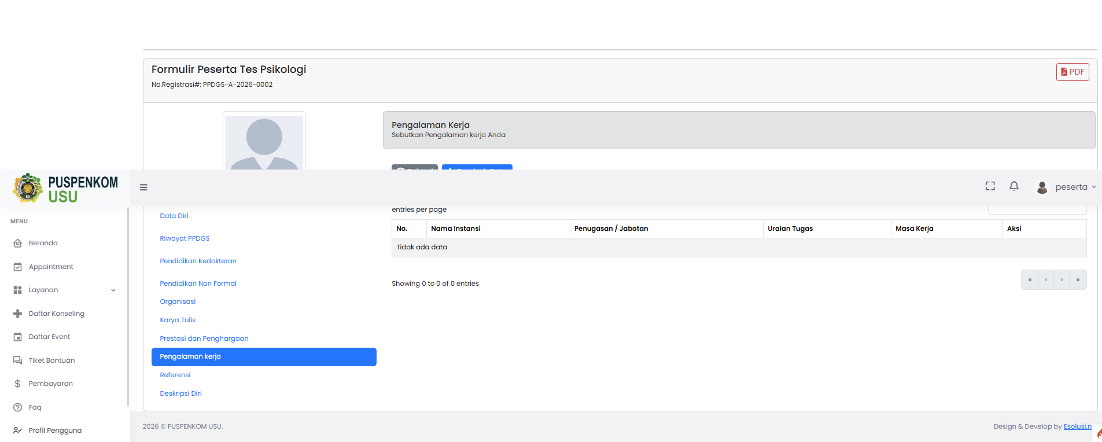Go to previous page with ‹ button
The width and height of the screenshot is (1102, 442).
(x=1046, y=280)
